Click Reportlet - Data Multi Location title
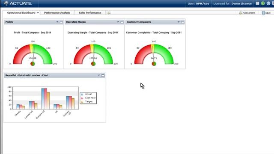Image resolution: width=274 pixels, height=154 pixels. click(27, 75)
